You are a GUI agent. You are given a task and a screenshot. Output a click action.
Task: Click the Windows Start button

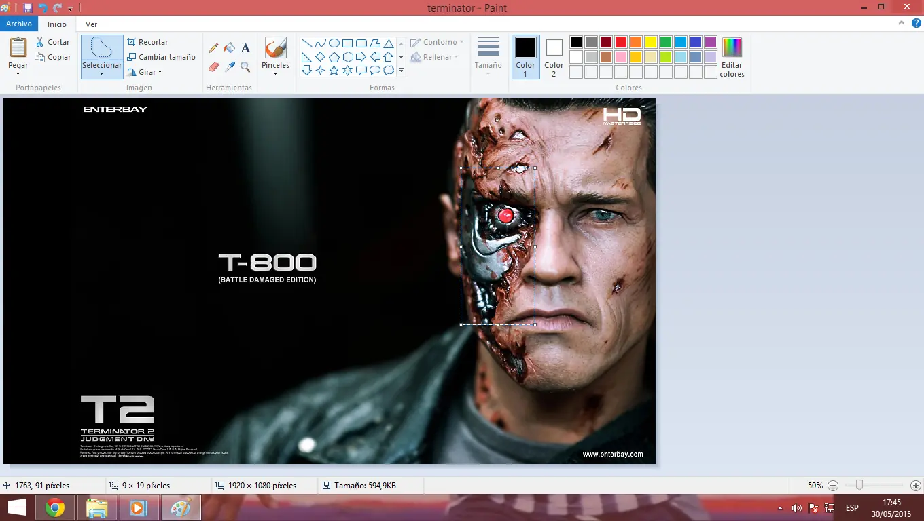point(16,507)
